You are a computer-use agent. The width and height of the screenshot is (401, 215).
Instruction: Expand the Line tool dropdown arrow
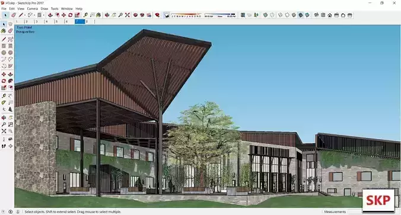tap(25, 15)
